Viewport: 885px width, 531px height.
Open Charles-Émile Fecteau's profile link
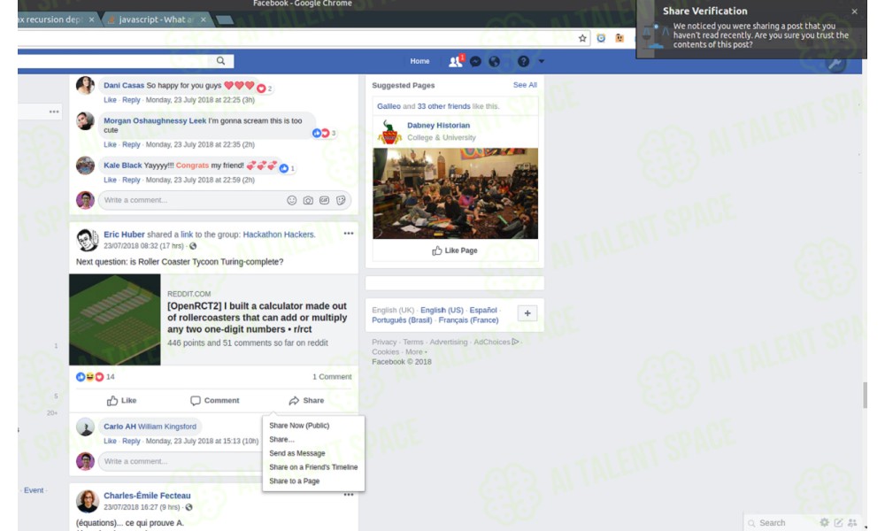[147, 496]
